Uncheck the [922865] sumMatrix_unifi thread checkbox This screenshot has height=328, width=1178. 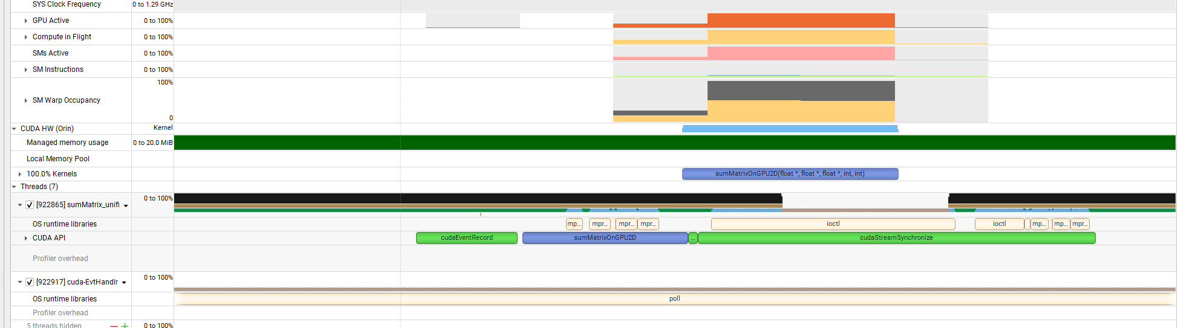[30, 205]
